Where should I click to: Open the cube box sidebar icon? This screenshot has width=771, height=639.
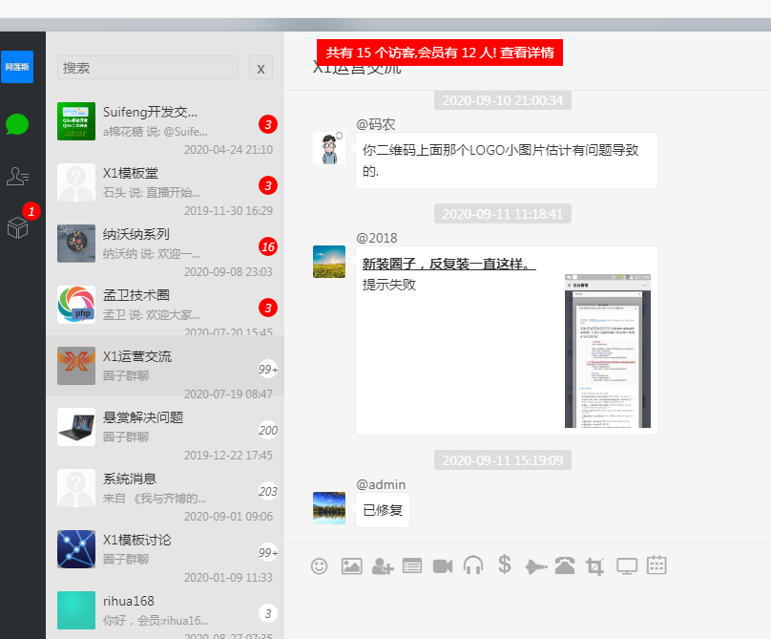(17, 226)
